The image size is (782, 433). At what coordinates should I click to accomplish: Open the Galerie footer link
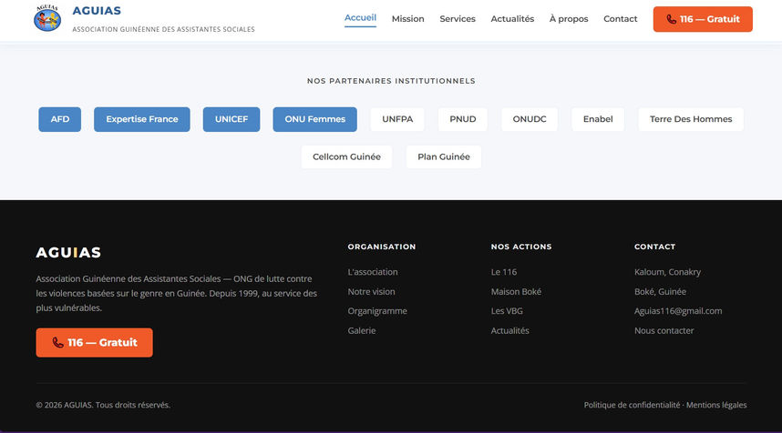click(362, 330)
